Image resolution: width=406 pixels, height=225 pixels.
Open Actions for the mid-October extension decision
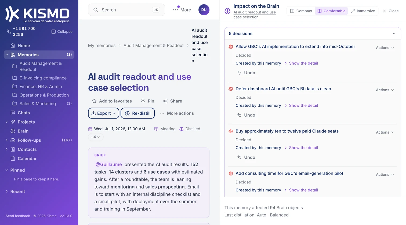[385, 48]
